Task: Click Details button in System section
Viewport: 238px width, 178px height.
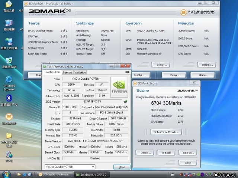Action: pyautogui.click(x=162, y=65)
